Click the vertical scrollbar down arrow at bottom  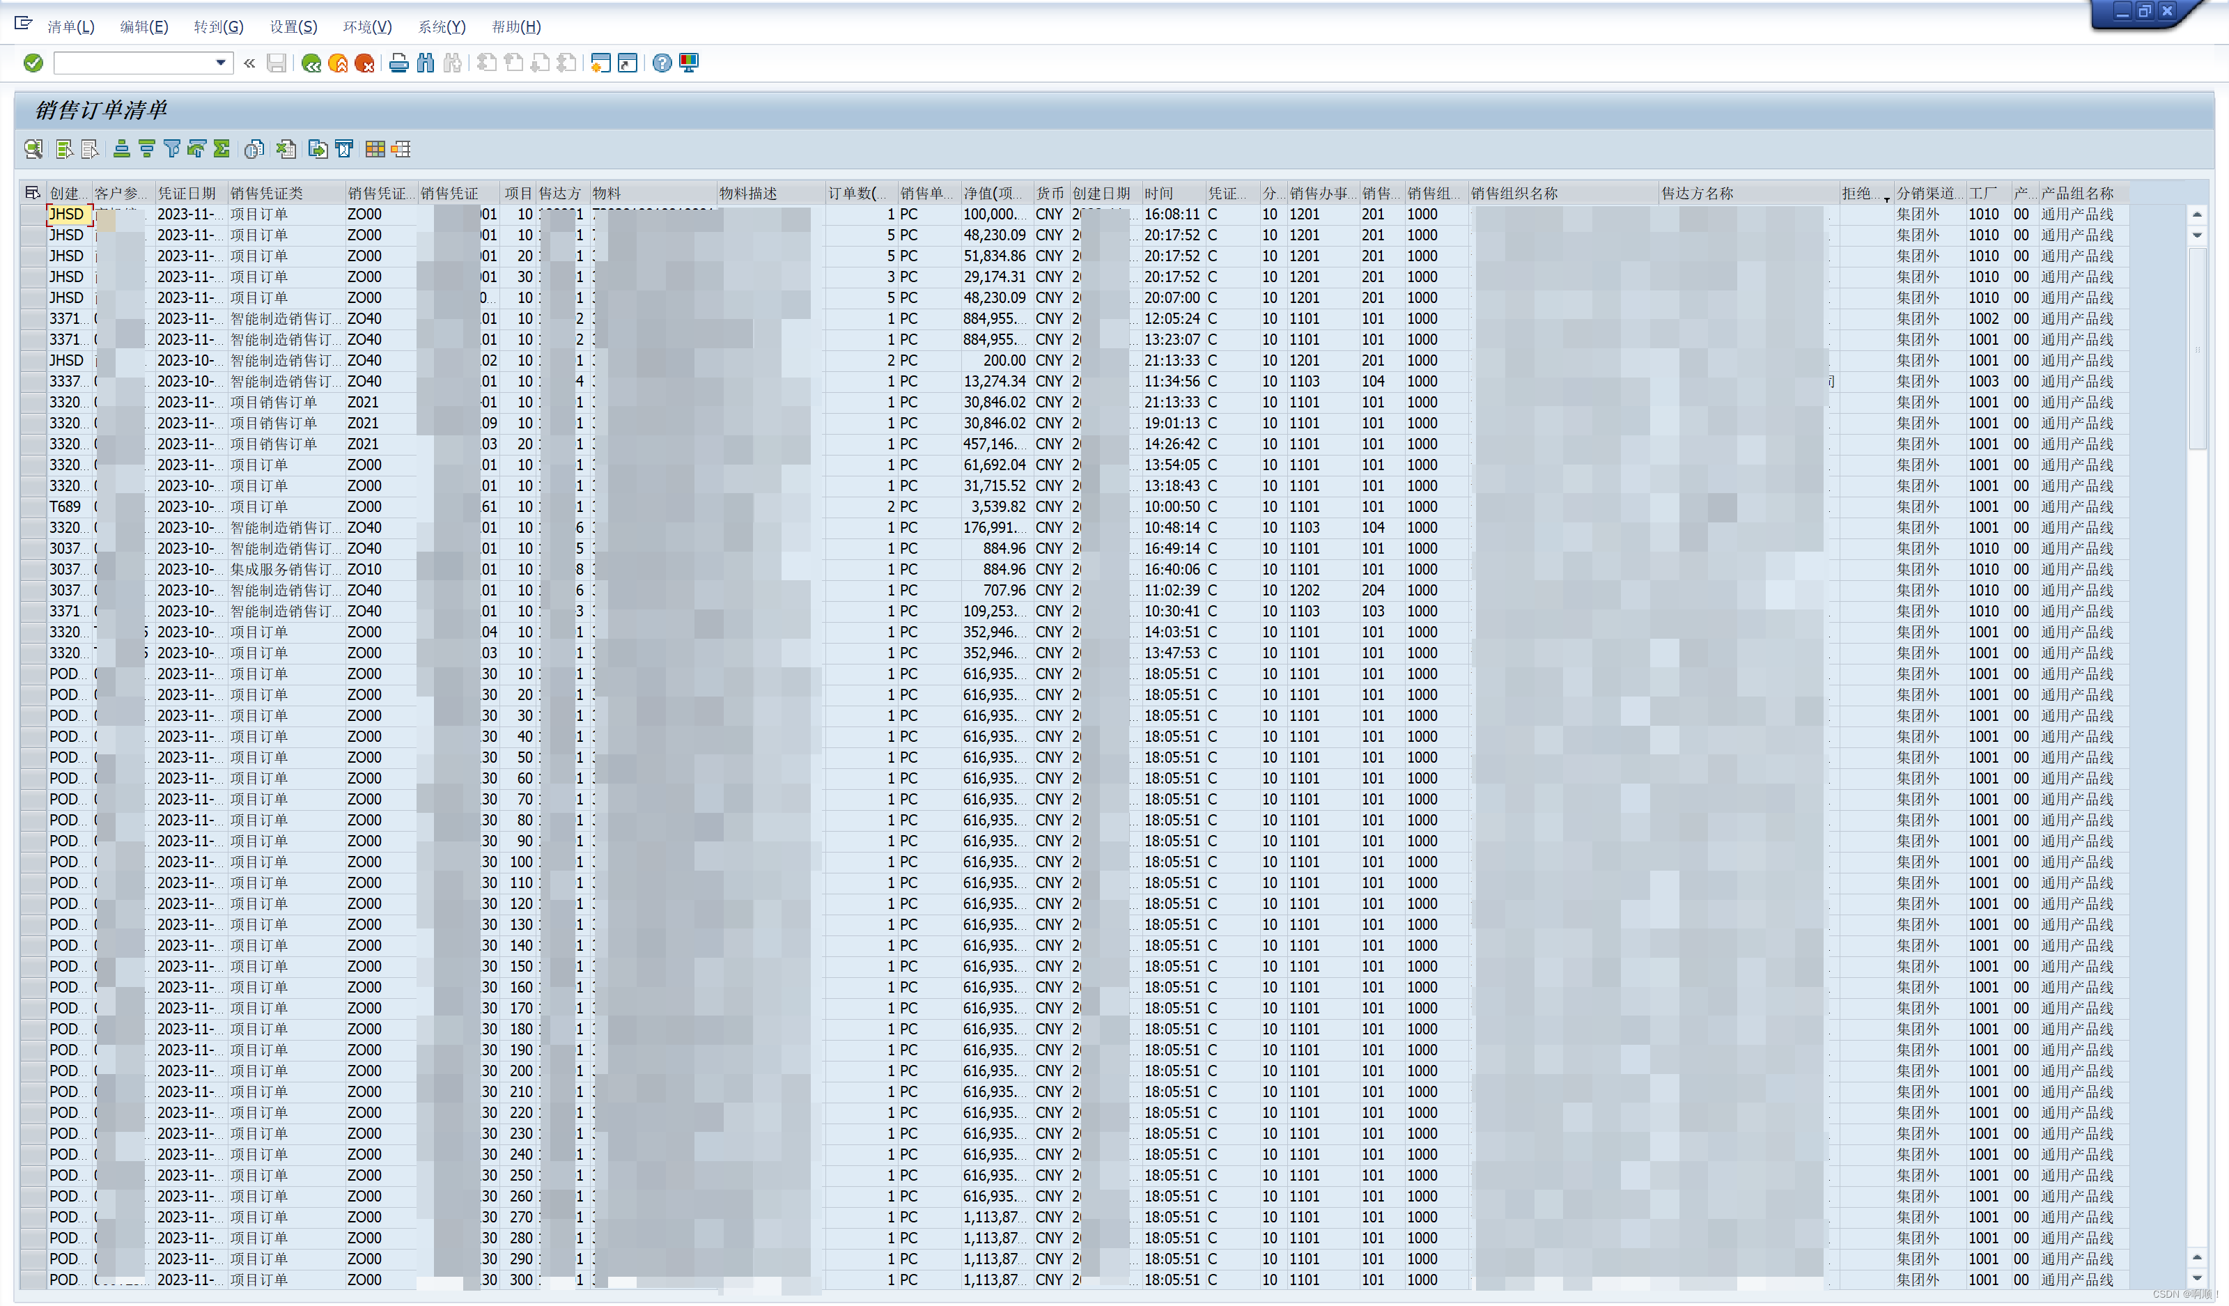click(x=2197, y=1279)
